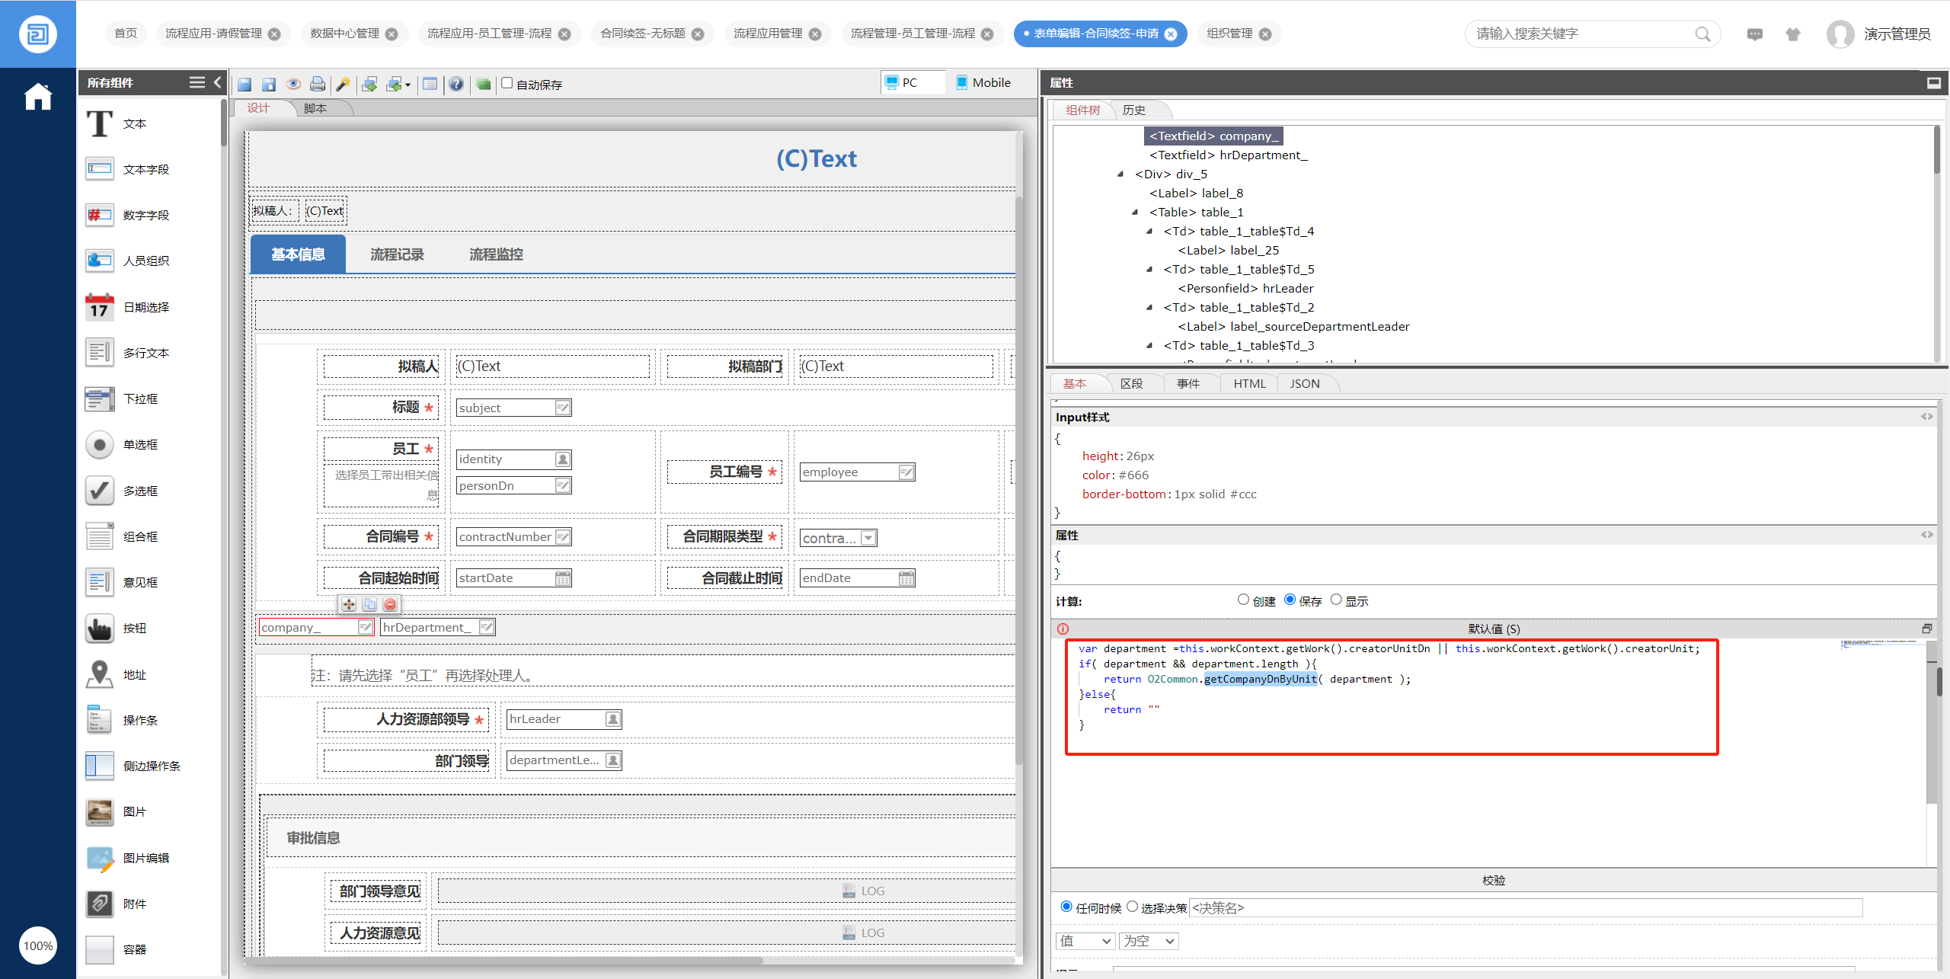Click the preview eye icon
Screen dimensions: 1950x979
point(293,84)
